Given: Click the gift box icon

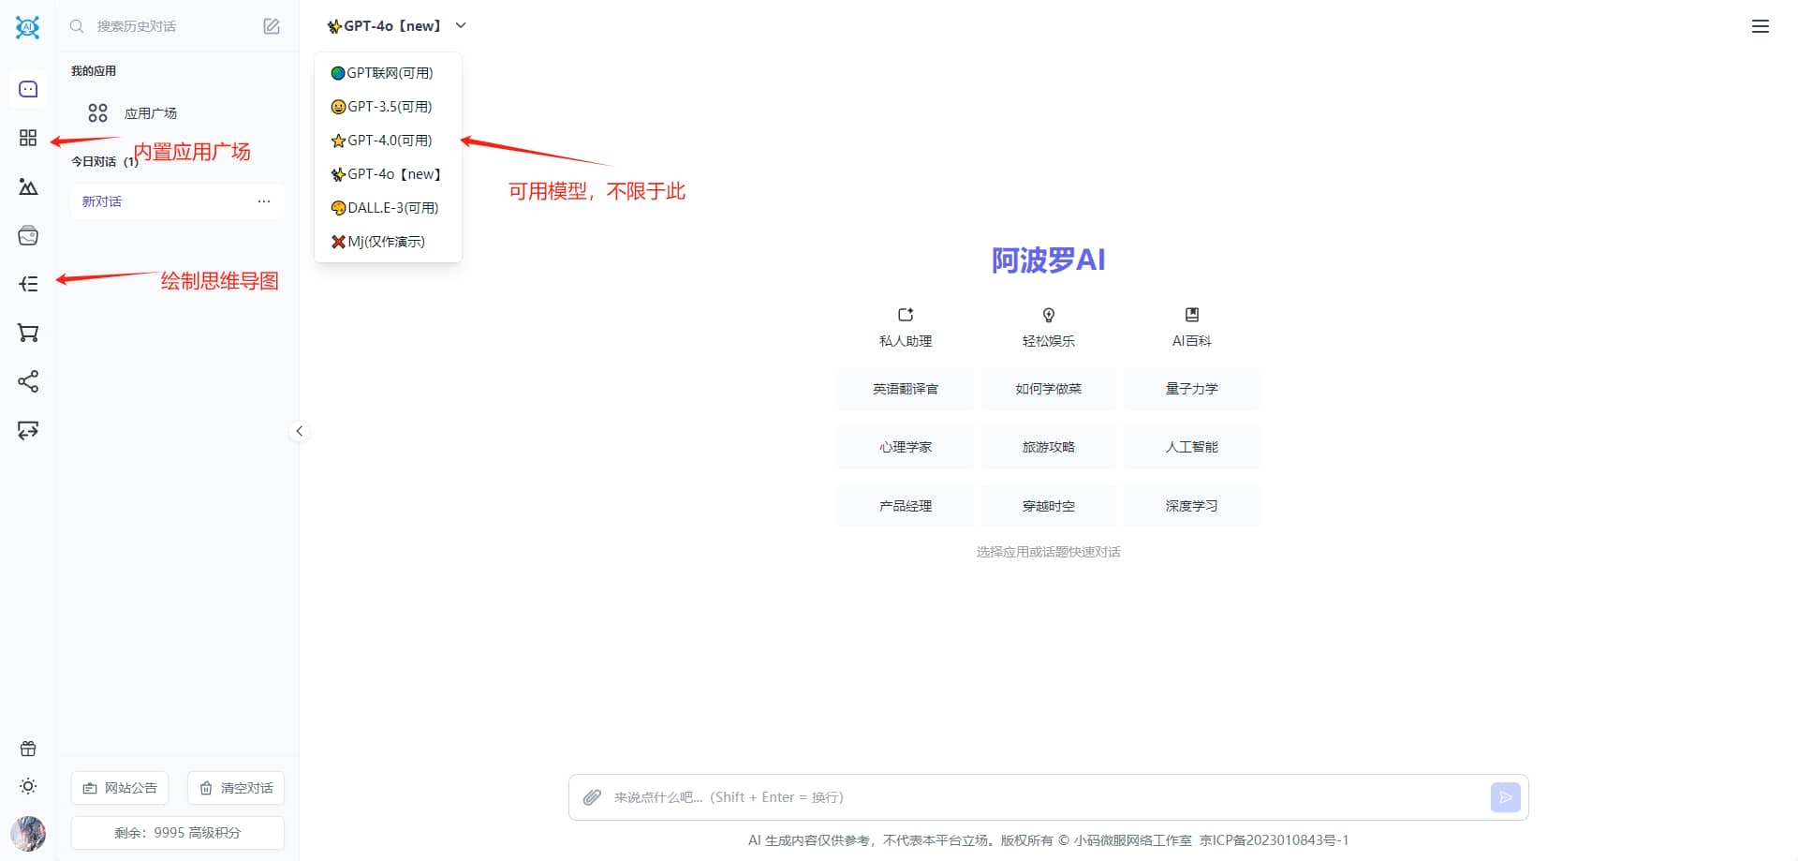Looking at the screenshot, I should tap(28, 749).
